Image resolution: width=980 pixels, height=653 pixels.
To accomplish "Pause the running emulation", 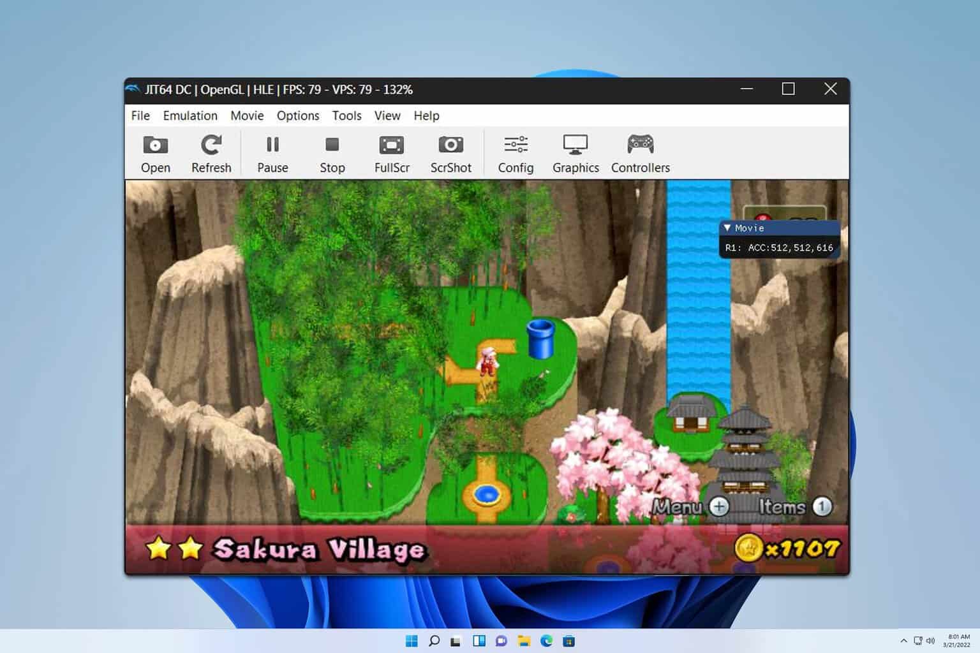I will (x=272, y=154).
